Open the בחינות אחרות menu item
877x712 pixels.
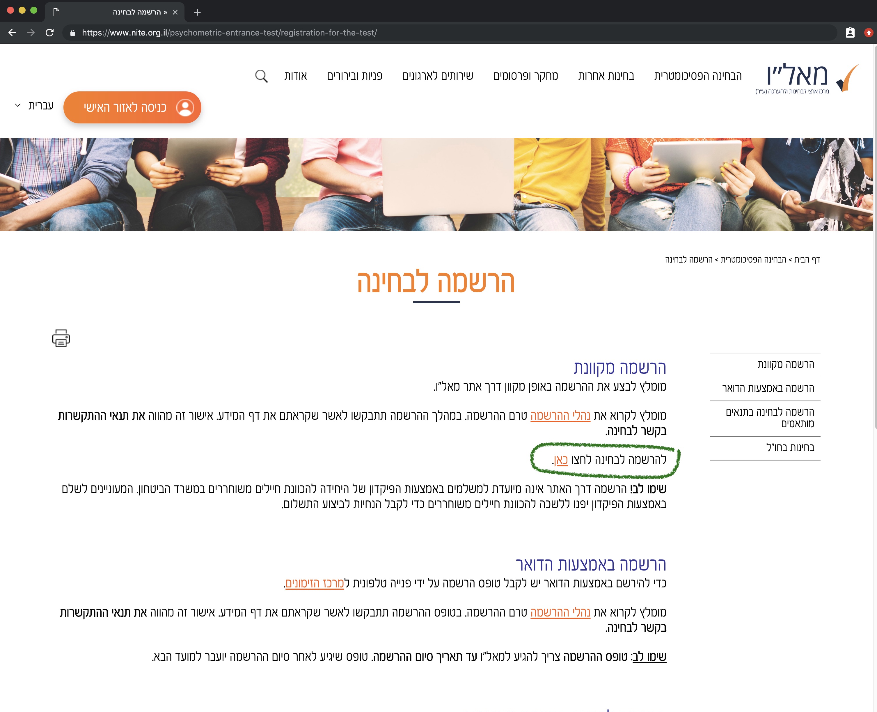(606, 76)
